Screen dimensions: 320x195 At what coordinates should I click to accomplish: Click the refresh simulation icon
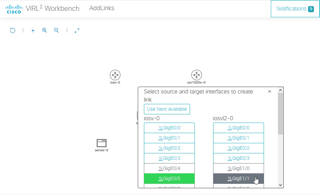pos(13,30)
